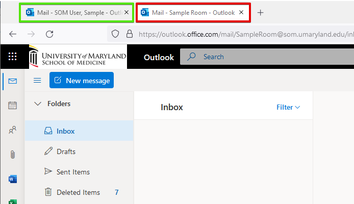Open the Drafts folder
Screen dimensions: 354x204
click(66, 151)
